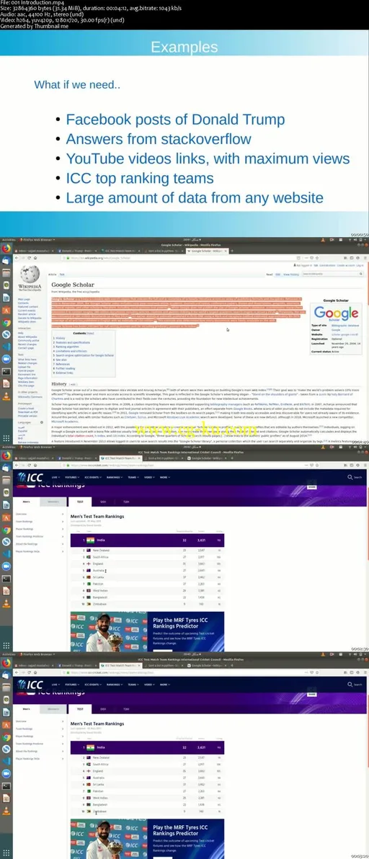Click the ICC logo in the third thumbnail

(x=31, y=477)
